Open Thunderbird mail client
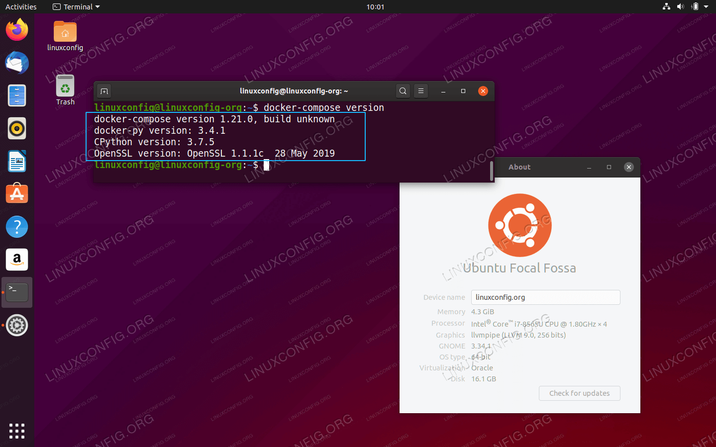716x447 pixels. point(16,63)
